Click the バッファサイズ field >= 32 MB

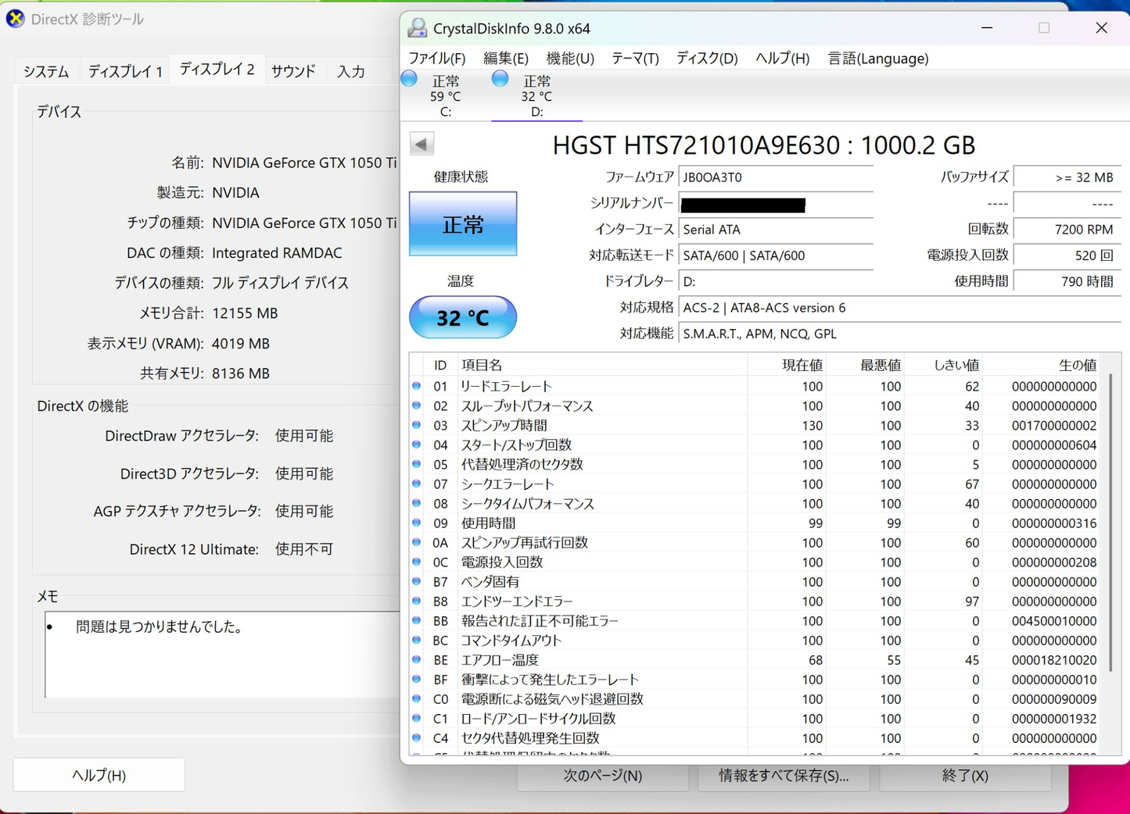(x=1067, y=177)
